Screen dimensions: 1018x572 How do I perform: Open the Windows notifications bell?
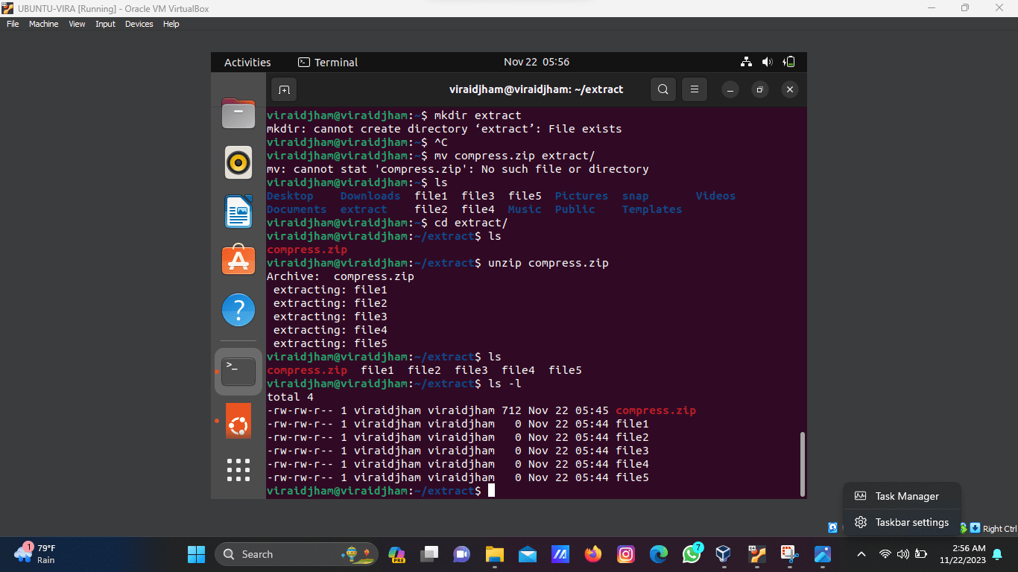(997, 554)
